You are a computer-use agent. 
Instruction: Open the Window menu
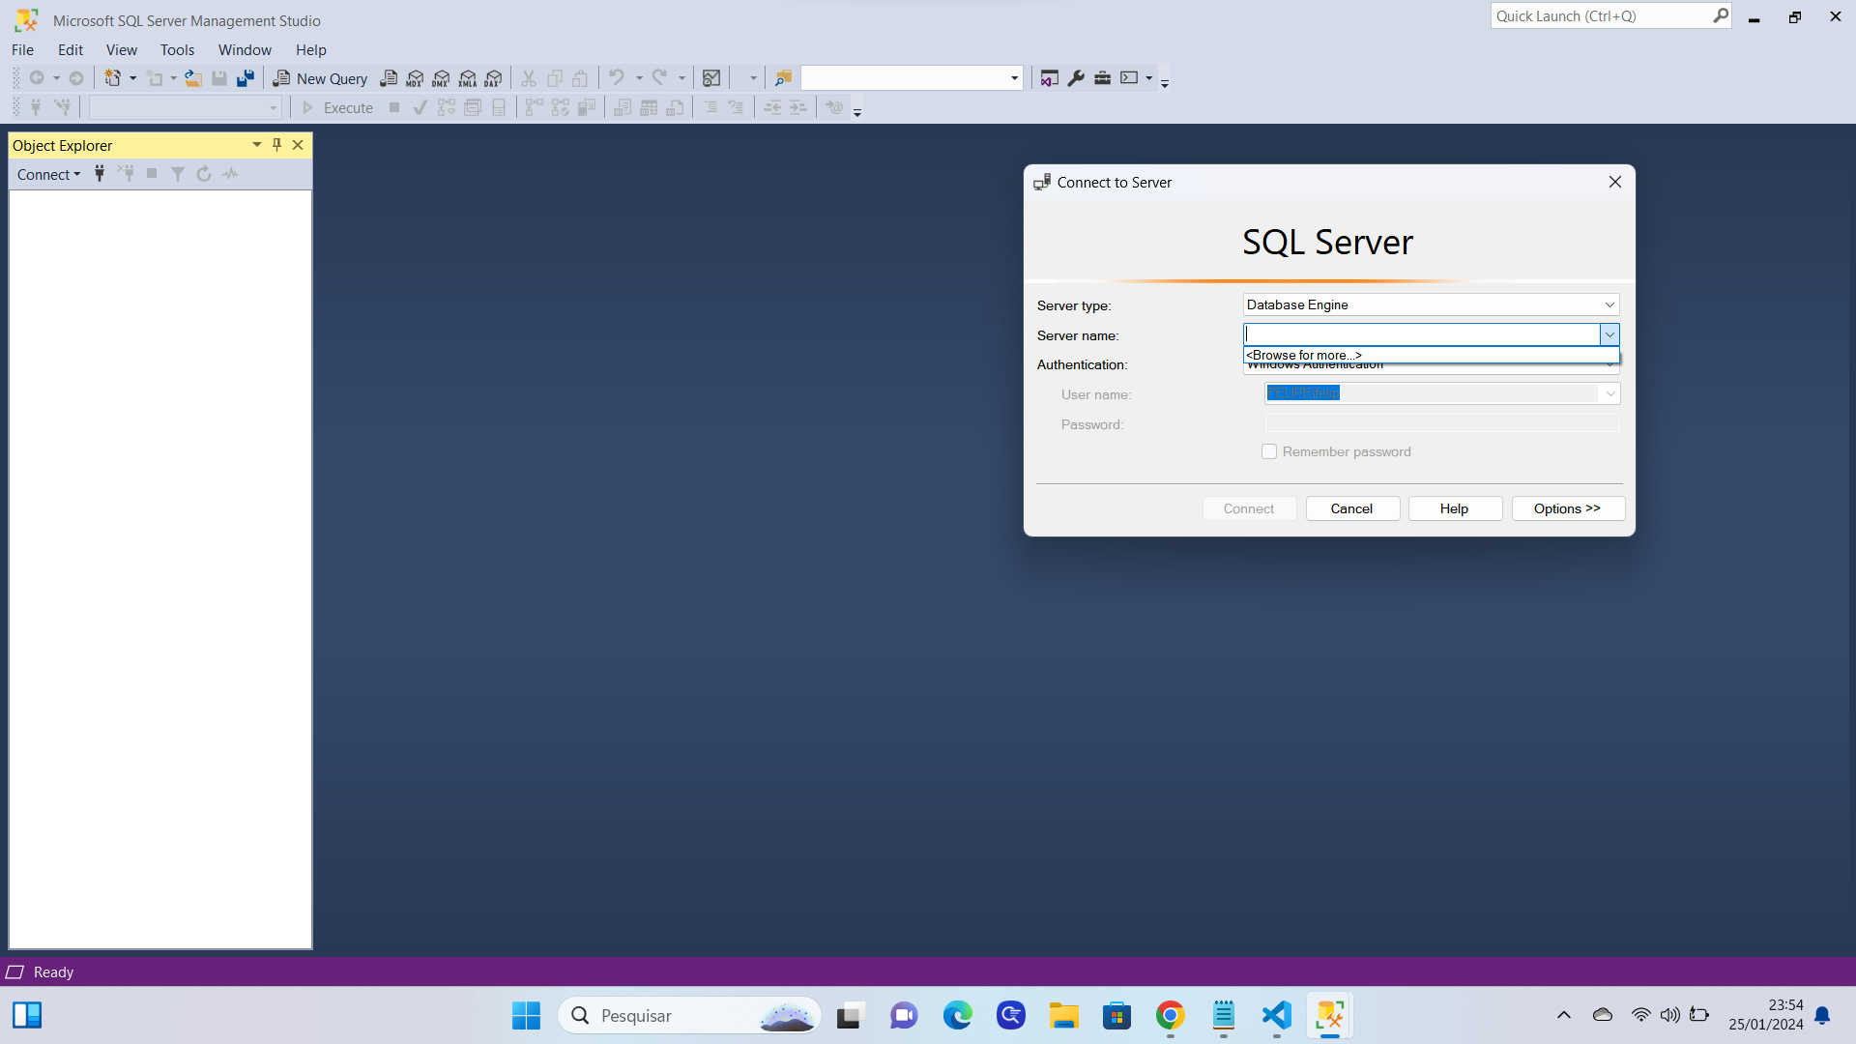(245, 49)
